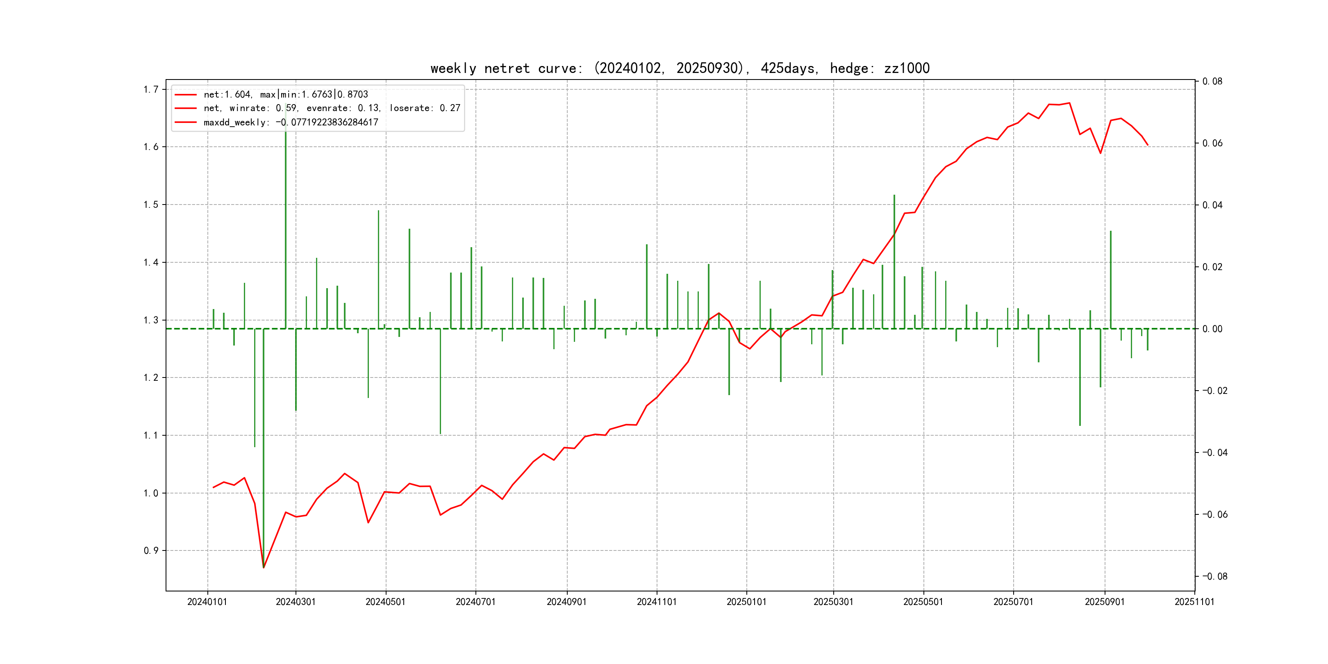This screenshot has width=1328, height=664.
Task: Click the 20250101 x-axis date label
Action: click(746, 602)
